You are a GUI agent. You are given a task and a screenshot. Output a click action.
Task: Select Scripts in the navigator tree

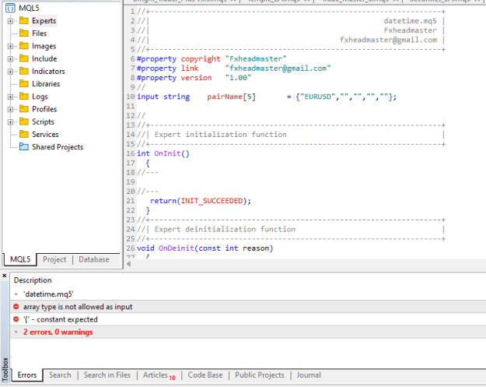click(x=43, y=121)
